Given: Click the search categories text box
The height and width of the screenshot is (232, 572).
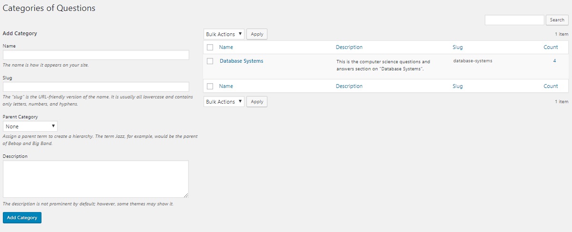Looking at the screenshot, I should [514, 20].
